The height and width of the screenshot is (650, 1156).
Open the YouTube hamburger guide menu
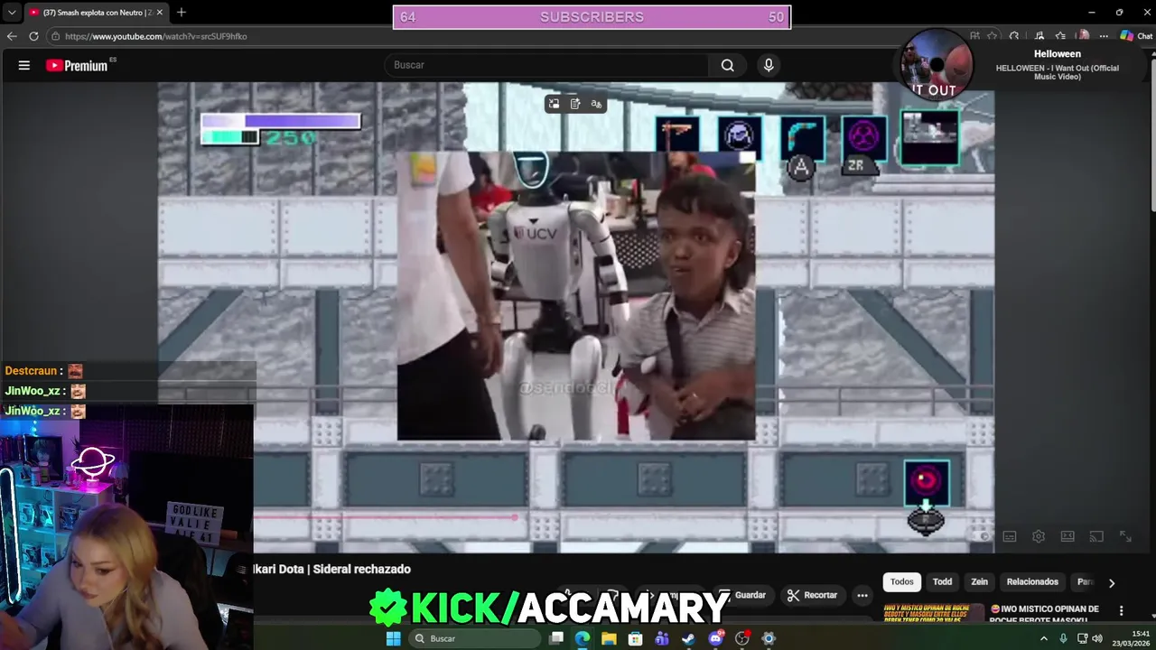click(x=24, y=65)
